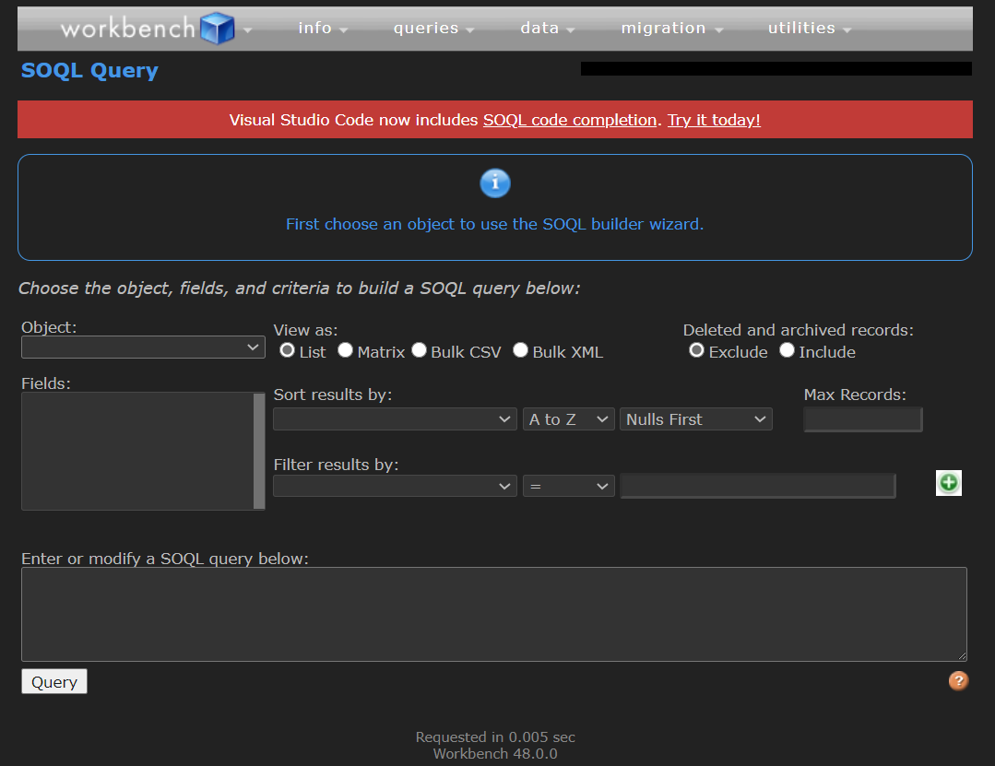Open the Filter results by field dropdown
Screen dimensions: 995x766
[394, 486]
